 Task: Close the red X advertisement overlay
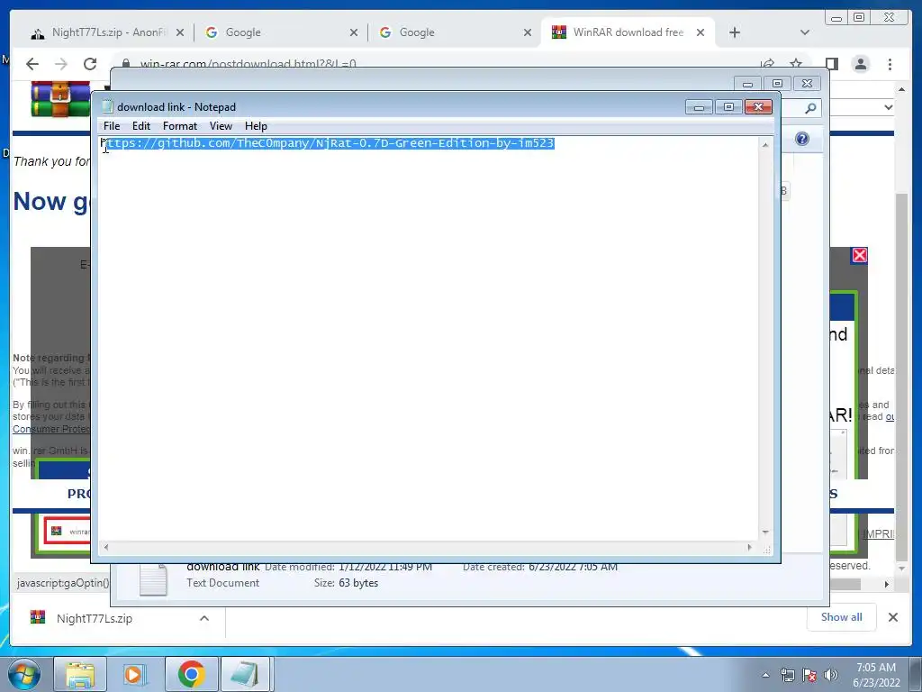pyautogui.click(x=860, y=255)
